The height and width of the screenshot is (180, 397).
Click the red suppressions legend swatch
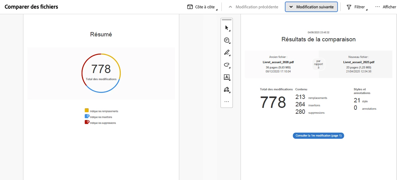pyautogui.click(x=87, y=122)
